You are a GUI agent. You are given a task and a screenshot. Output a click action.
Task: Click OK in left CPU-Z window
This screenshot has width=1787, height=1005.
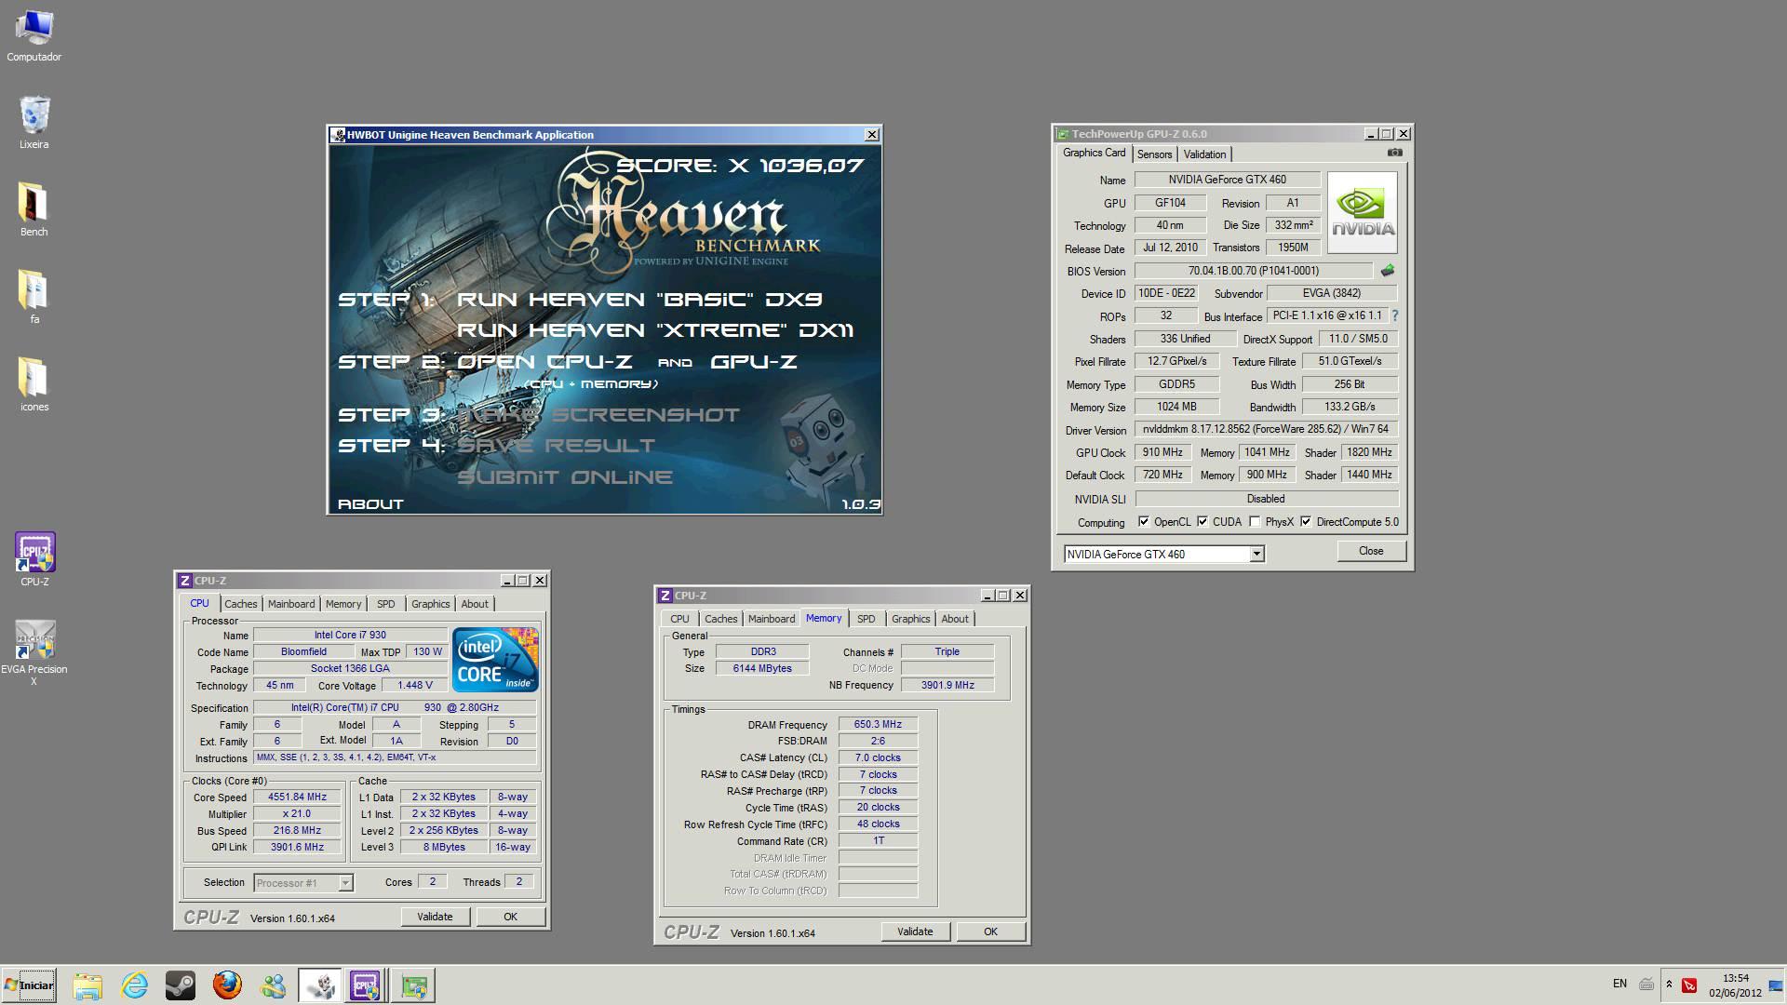(x=510, y=917)
